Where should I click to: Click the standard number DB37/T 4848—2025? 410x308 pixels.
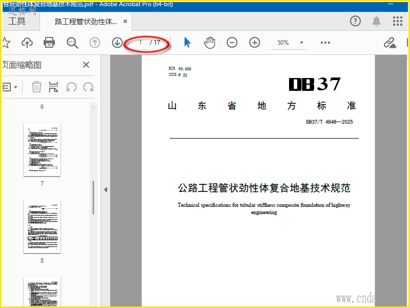[x=330, y=122]
